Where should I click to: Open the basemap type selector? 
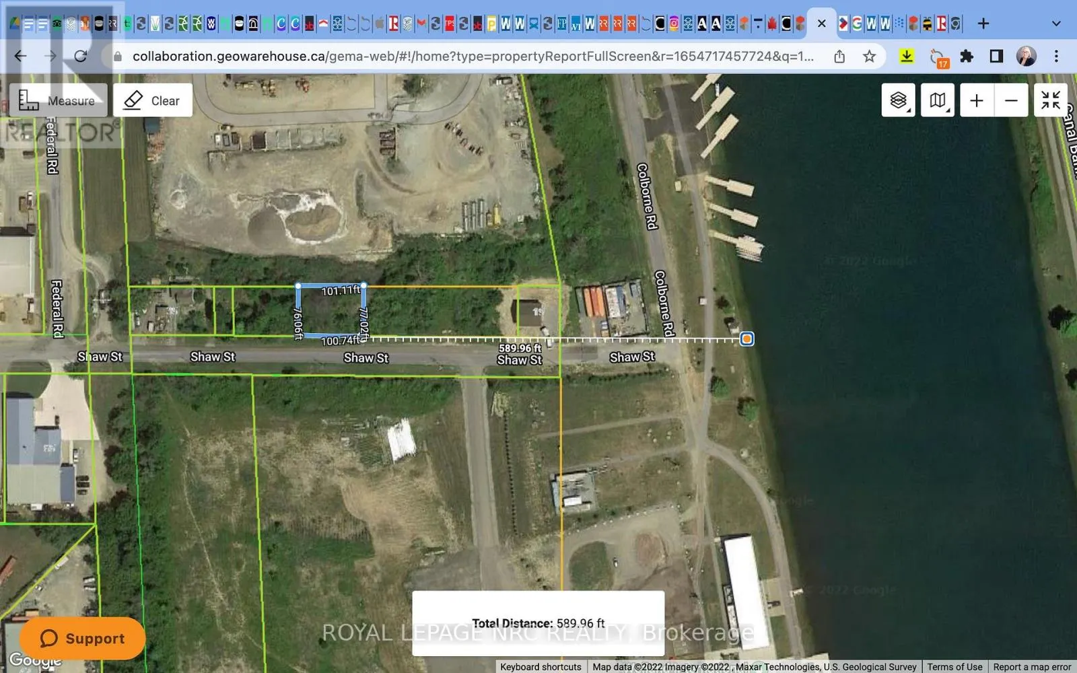click(x=938, y=100)
